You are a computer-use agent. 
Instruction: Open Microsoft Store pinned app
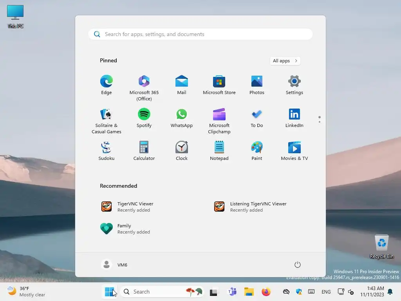pyautogui.click(x=219, y=85)
